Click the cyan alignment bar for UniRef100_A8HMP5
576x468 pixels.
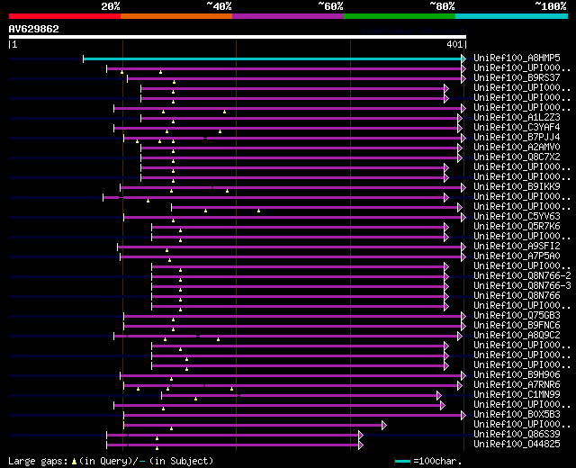click(272, 58)
